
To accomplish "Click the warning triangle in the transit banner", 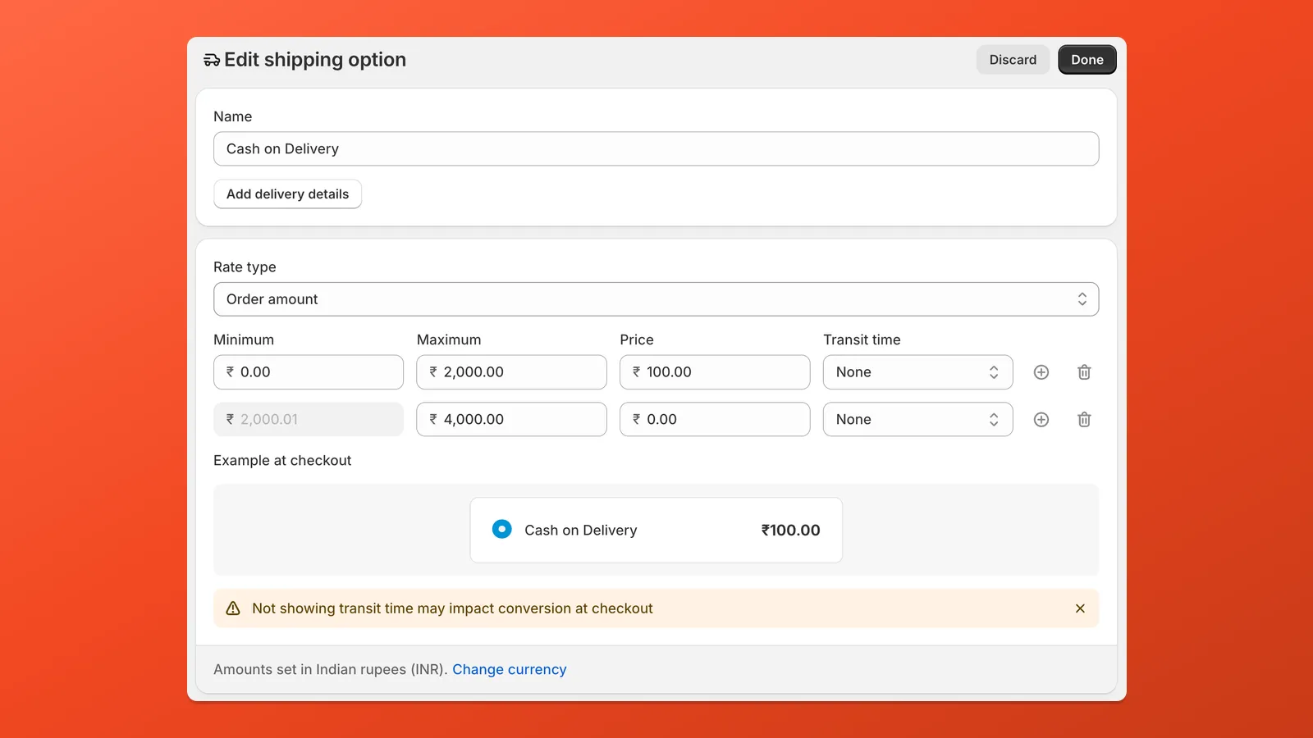I will pyautogui.click(x=233, y=608).
